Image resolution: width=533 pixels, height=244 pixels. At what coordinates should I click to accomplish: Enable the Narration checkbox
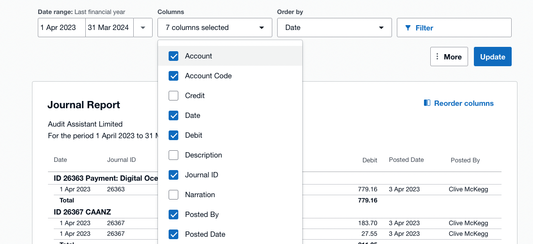click(173, 195)
